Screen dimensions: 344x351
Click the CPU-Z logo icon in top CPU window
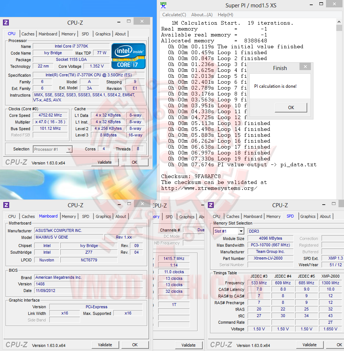6,22
